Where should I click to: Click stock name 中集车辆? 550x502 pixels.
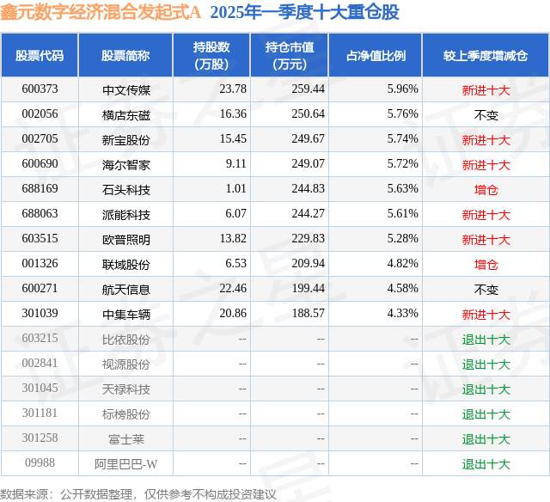[126, 315]
